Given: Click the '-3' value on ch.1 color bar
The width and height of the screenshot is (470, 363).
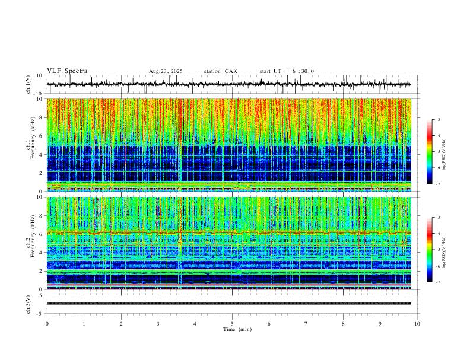Looking at the screenshot, I should pos(437,119).
